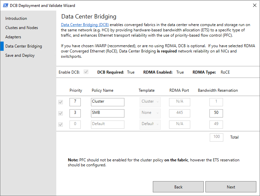The image size is (260, 196).
Task: Close the DCB wizard window
Action: coord(254,6)
